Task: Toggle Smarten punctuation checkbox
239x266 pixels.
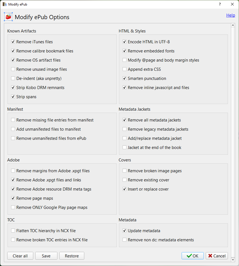Action: pyautogui.click(x=124, y=78)
